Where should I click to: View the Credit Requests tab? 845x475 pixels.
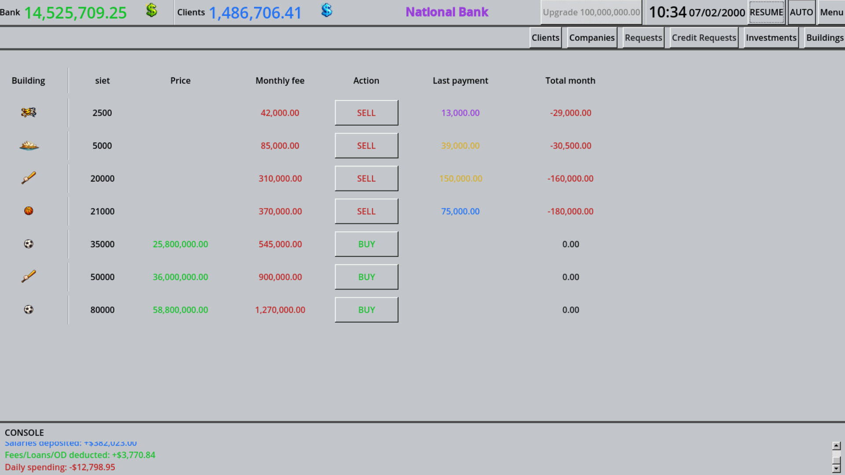703,38
